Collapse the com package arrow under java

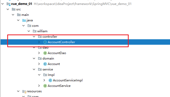pyautogui.click(x=24, y=26)
